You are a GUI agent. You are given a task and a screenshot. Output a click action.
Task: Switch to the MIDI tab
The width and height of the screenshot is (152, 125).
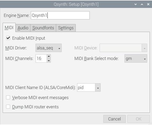tap(9, 27)
